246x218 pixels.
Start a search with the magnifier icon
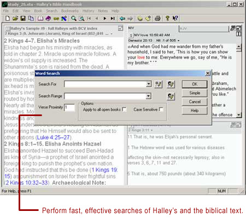(74, 19)
